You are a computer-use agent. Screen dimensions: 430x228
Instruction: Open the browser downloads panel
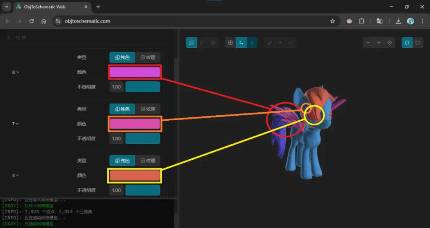[398, 21]
